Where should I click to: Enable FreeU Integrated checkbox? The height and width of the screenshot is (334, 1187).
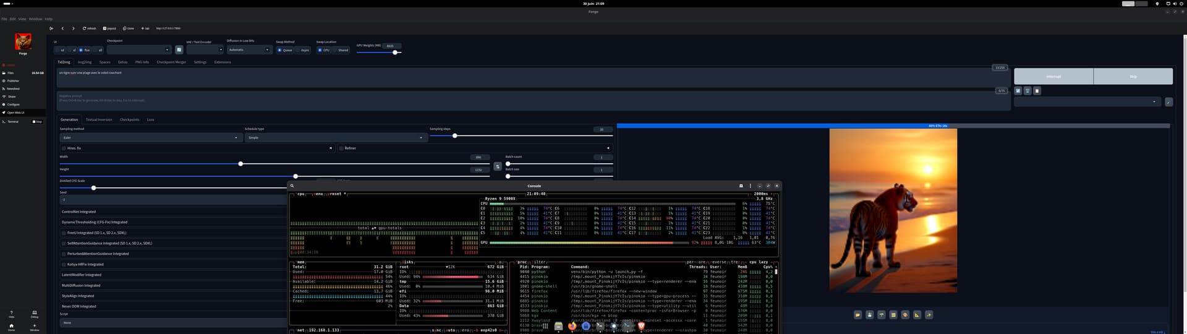coord(64,233)
